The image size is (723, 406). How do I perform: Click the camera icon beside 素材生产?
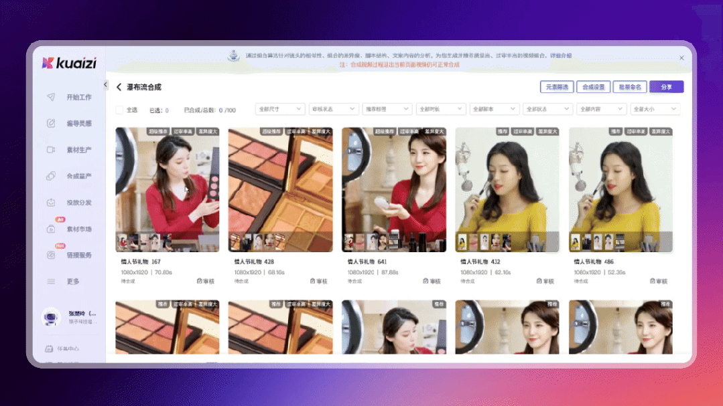51,150
